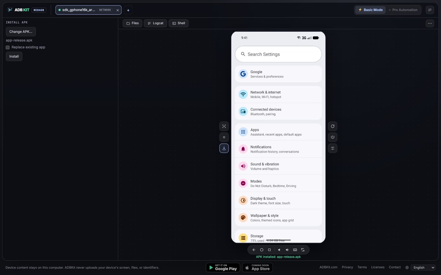Open the ADBKit.com link
This screenshot has width=441, height=275.
[328, 267]
